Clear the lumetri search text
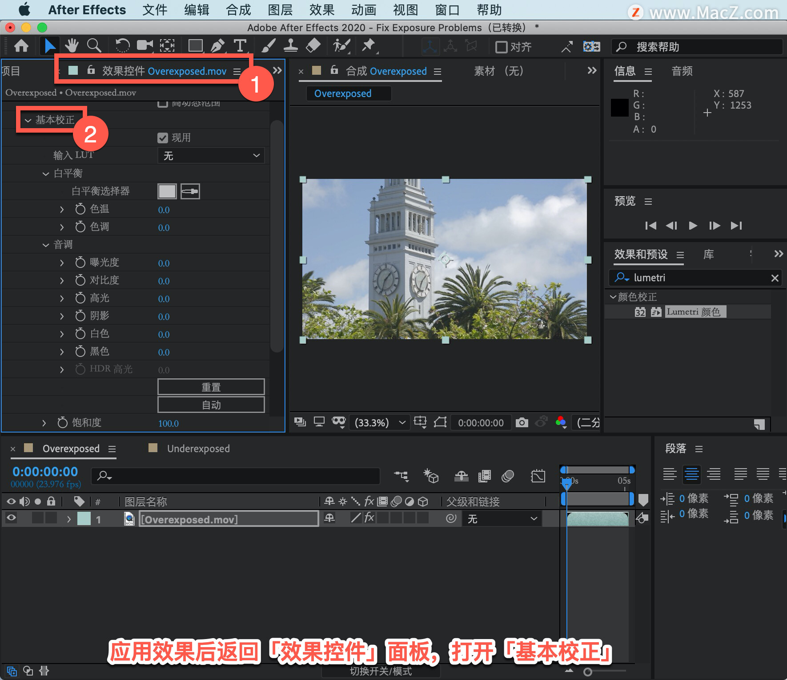The height and width of the screenshot is (680, 787). point(775,278)
